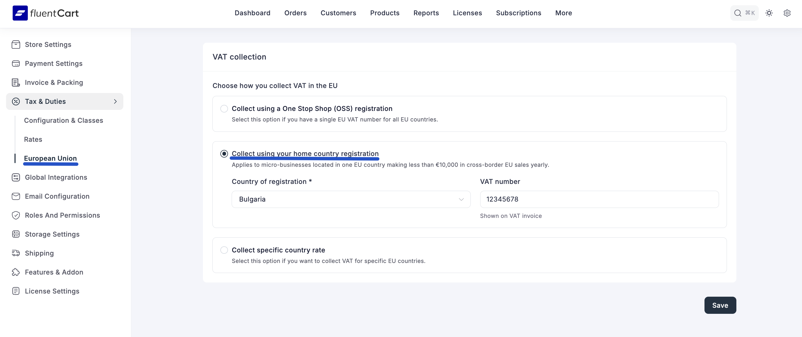
Task: Click into the VAT number field
Action: pos(599,199)
